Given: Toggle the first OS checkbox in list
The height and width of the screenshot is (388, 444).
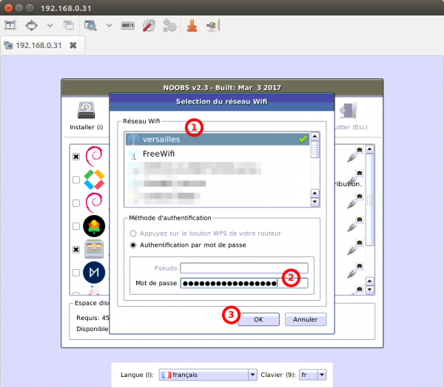Looking at the screenshot, I should click(x=76, y=157).
